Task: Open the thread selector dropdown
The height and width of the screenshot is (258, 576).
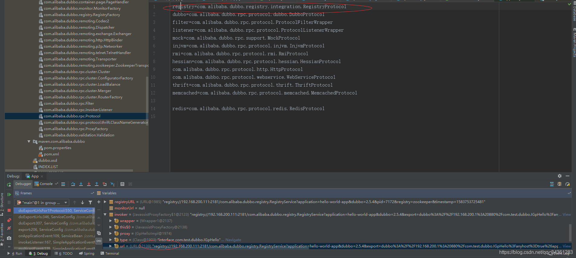Action: pos(42,202)
